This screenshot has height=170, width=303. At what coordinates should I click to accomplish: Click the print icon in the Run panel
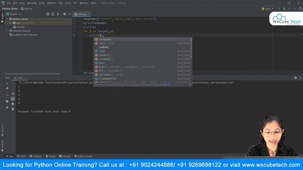point(13,104)
